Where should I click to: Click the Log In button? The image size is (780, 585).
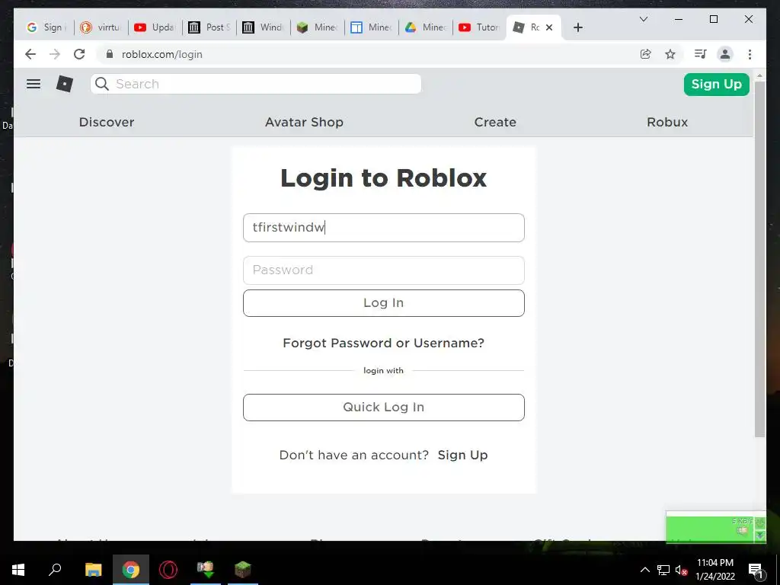[384, 303]
